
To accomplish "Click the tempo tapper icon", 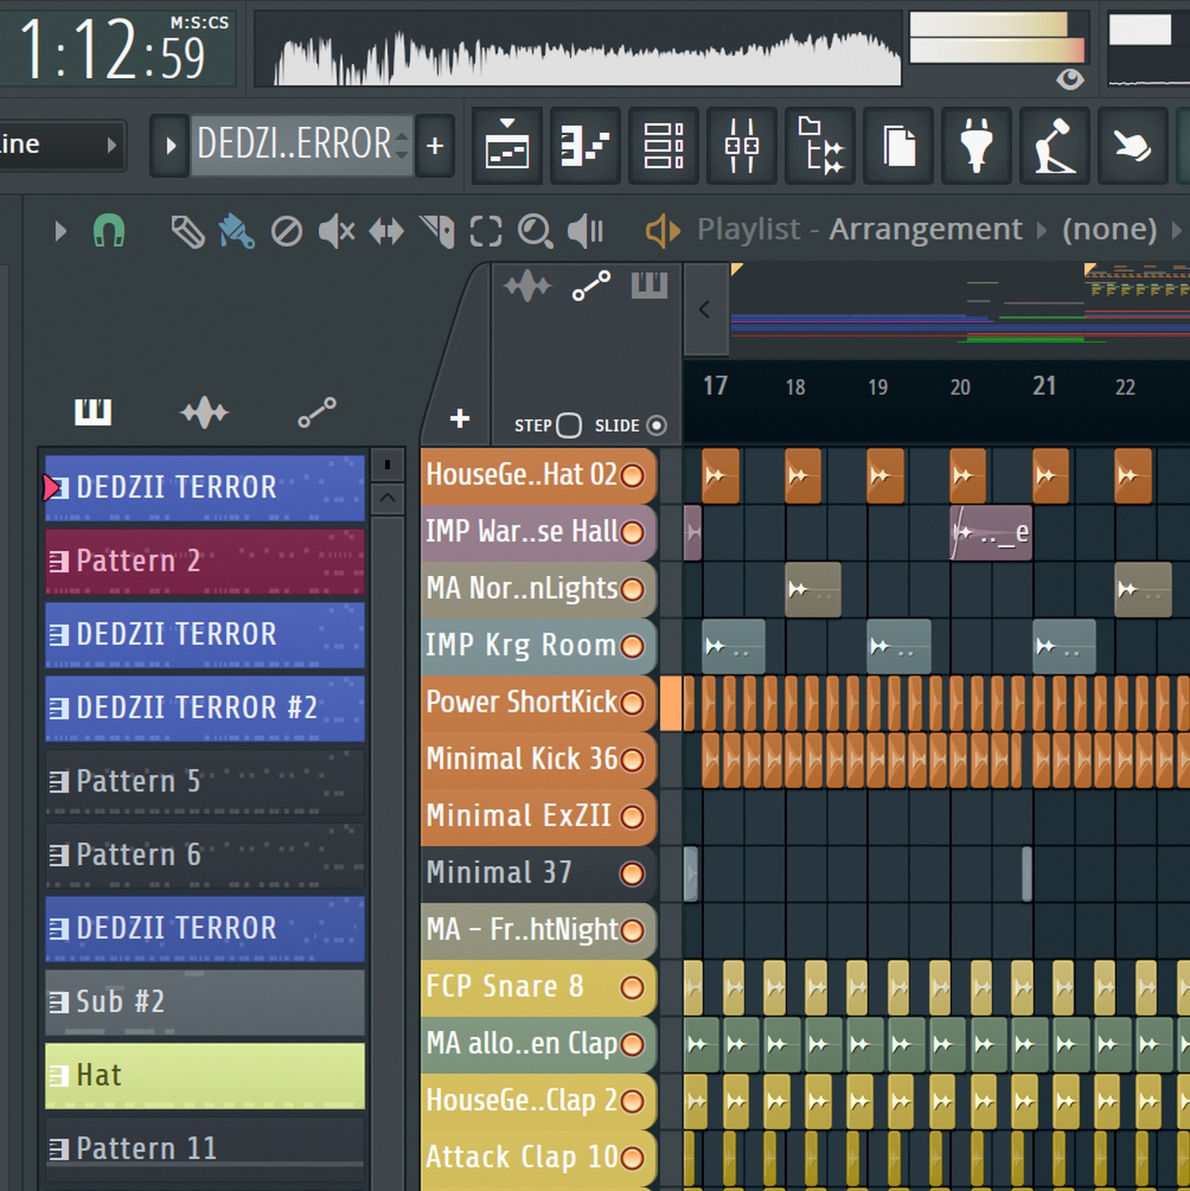I will pyautogui.click(x=1055, y=145).
